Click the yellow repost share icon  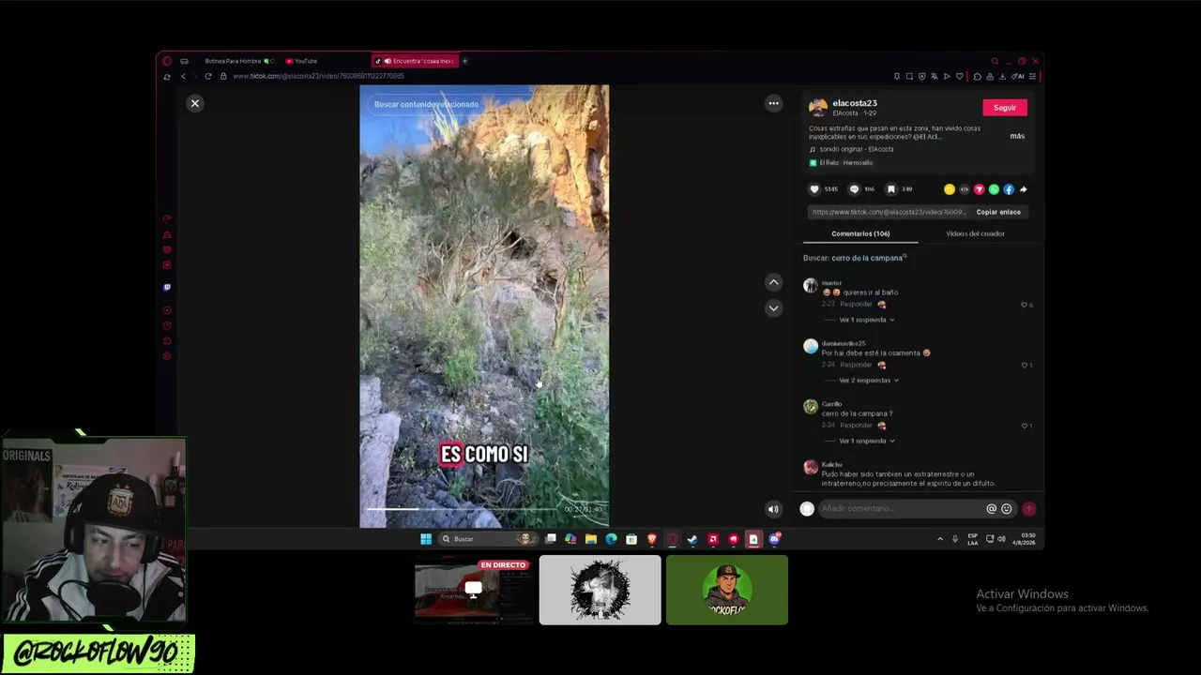(950, 189)
